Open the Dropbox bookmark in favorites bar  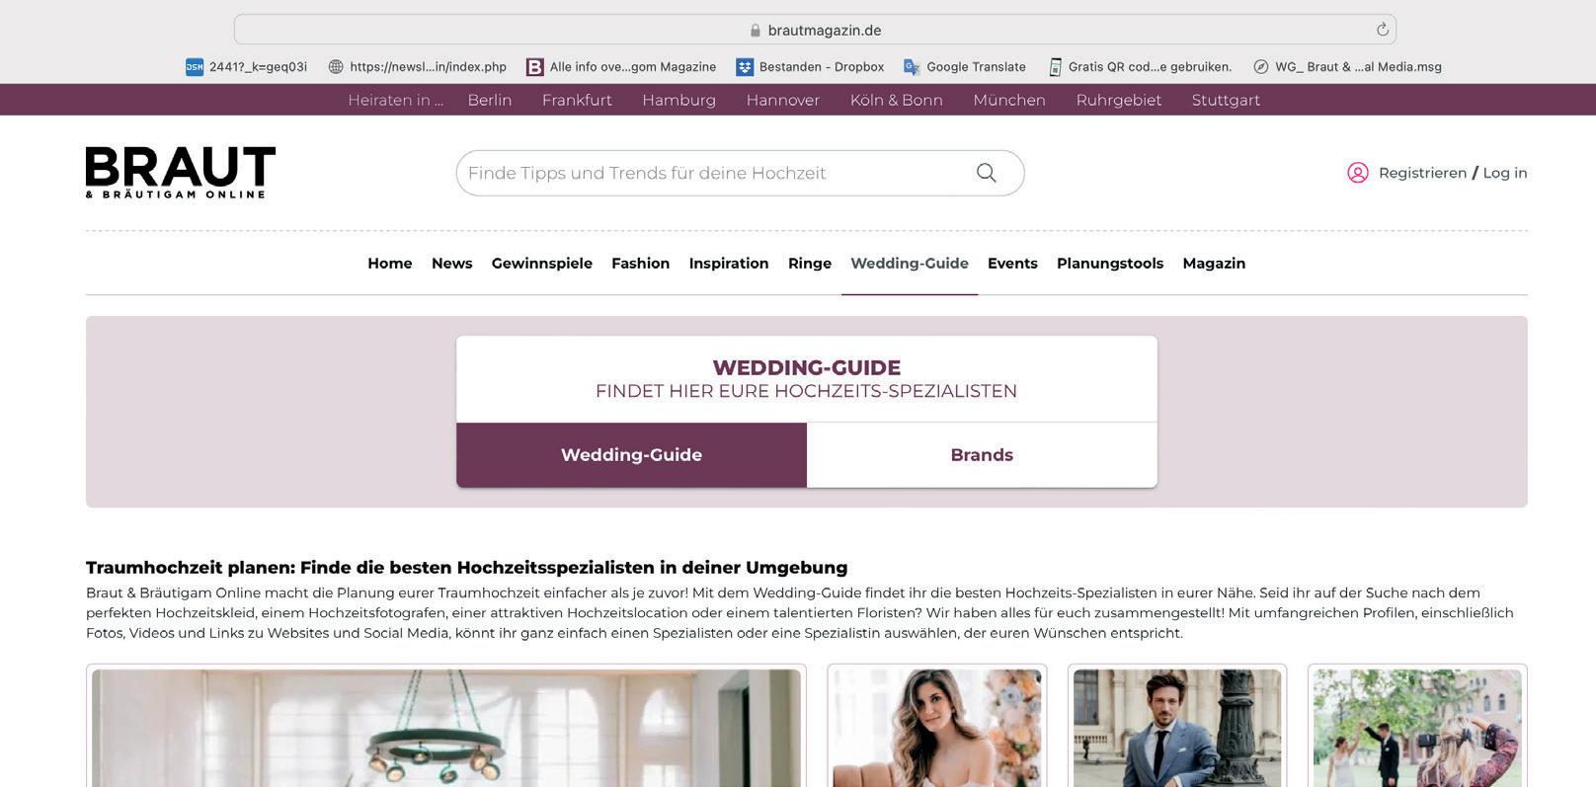tap(810, 67)
